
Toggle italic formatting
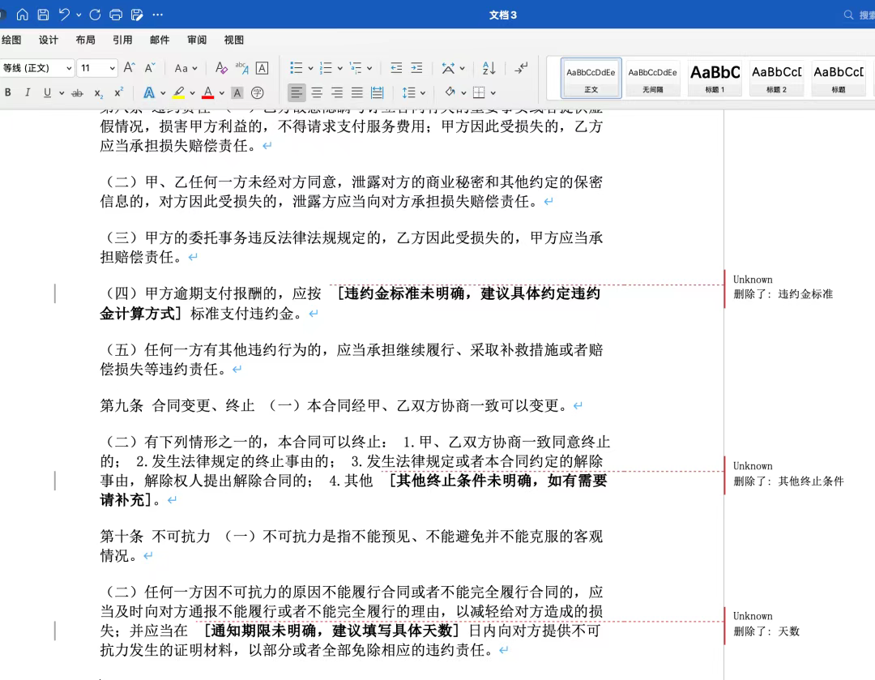coord(28,93)
